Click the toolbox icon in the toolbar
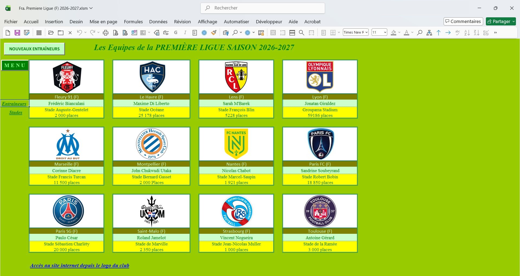520x276 pixels. coord(226,33)
